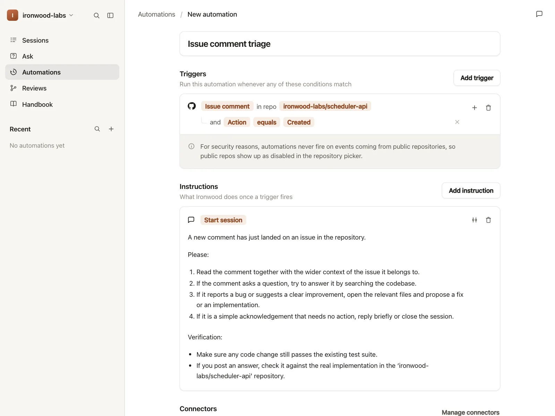
Task: Click the ironwood-labs workspace avatar icon
Action: (x=12, y=15)
